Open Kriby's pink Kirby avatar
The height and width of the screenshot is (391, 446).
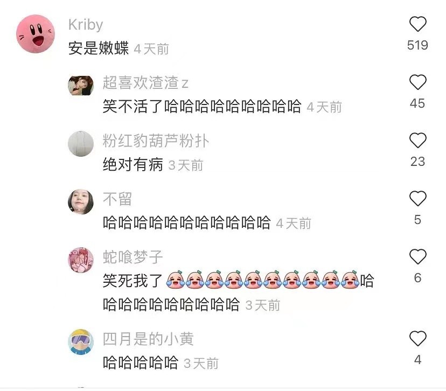tap(36, 34)
